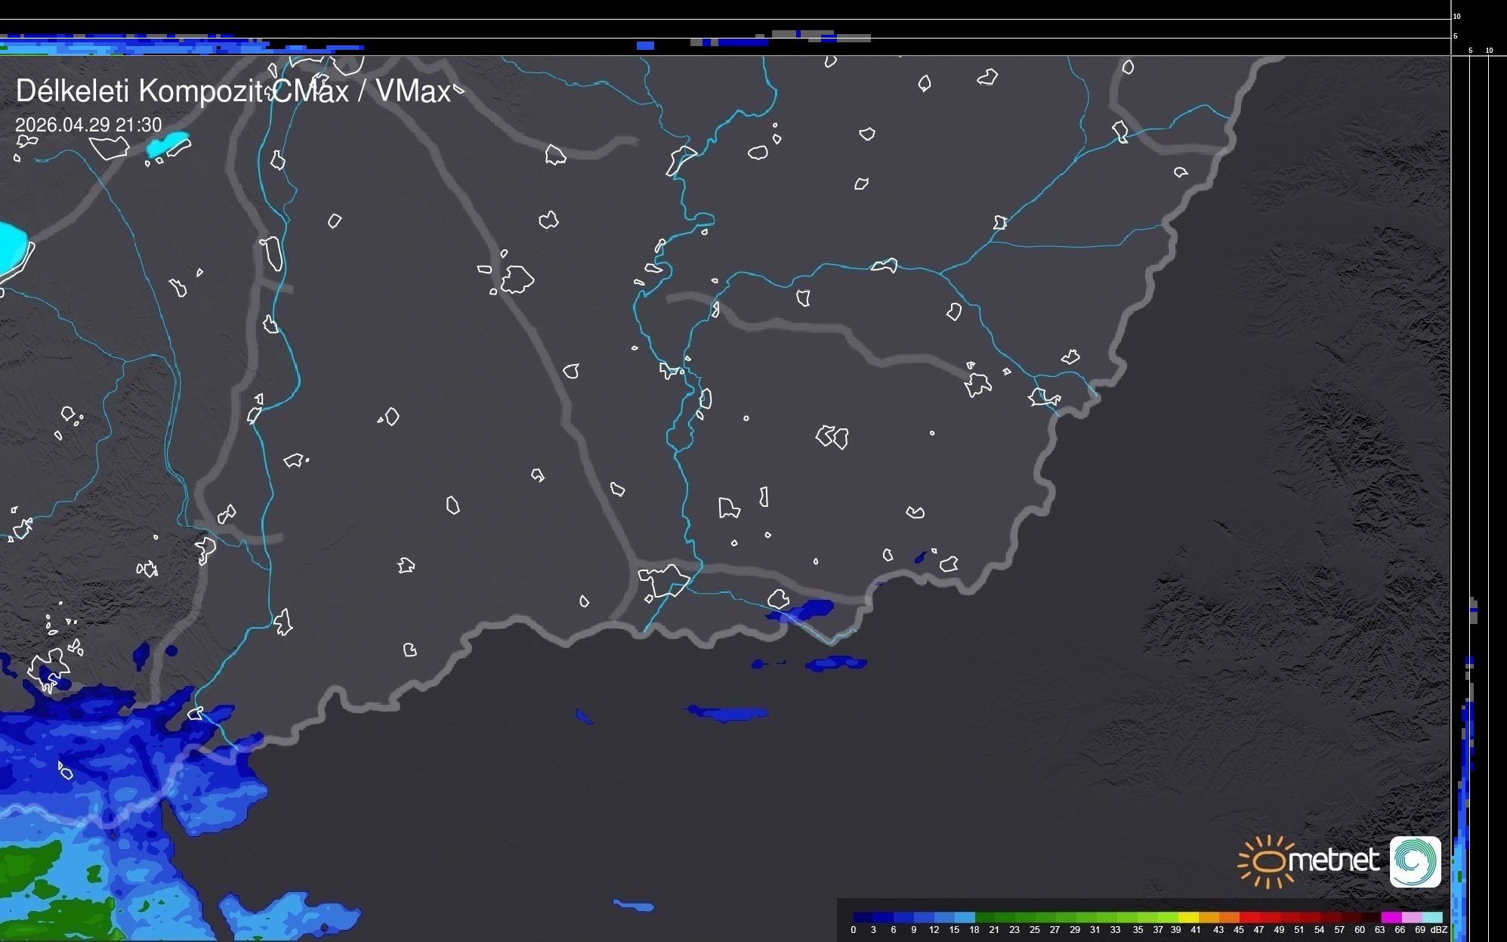
Task: Pick the bright red 45 dBZ swatch
Action: click(x=1249, y=917)
